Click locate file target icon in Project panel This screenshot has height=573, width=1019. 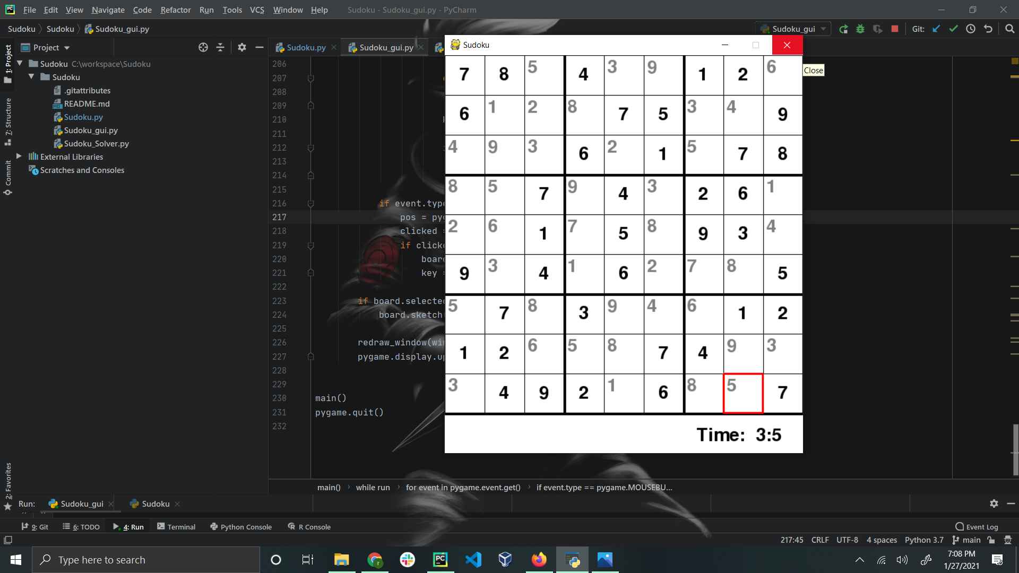[203, 48]
